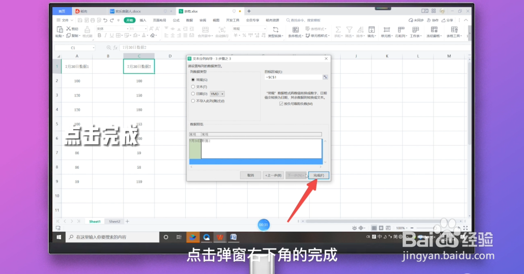Click the undo arrow icon
Viewport: 524px width, 274px height.
point(105,20)
